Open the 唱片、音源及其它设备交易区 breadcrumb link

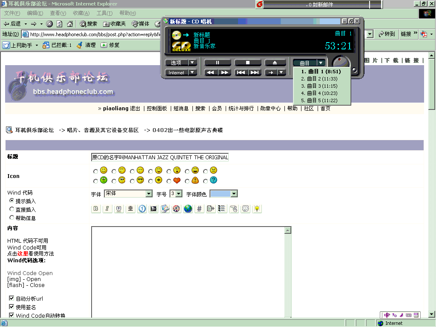(x=103, y=130)
